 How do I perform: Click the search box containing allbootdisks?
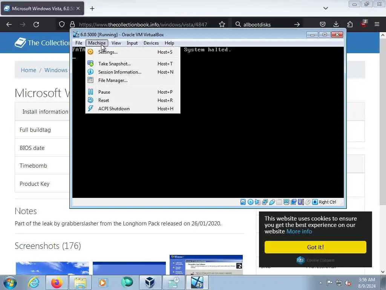coord(267,25)
